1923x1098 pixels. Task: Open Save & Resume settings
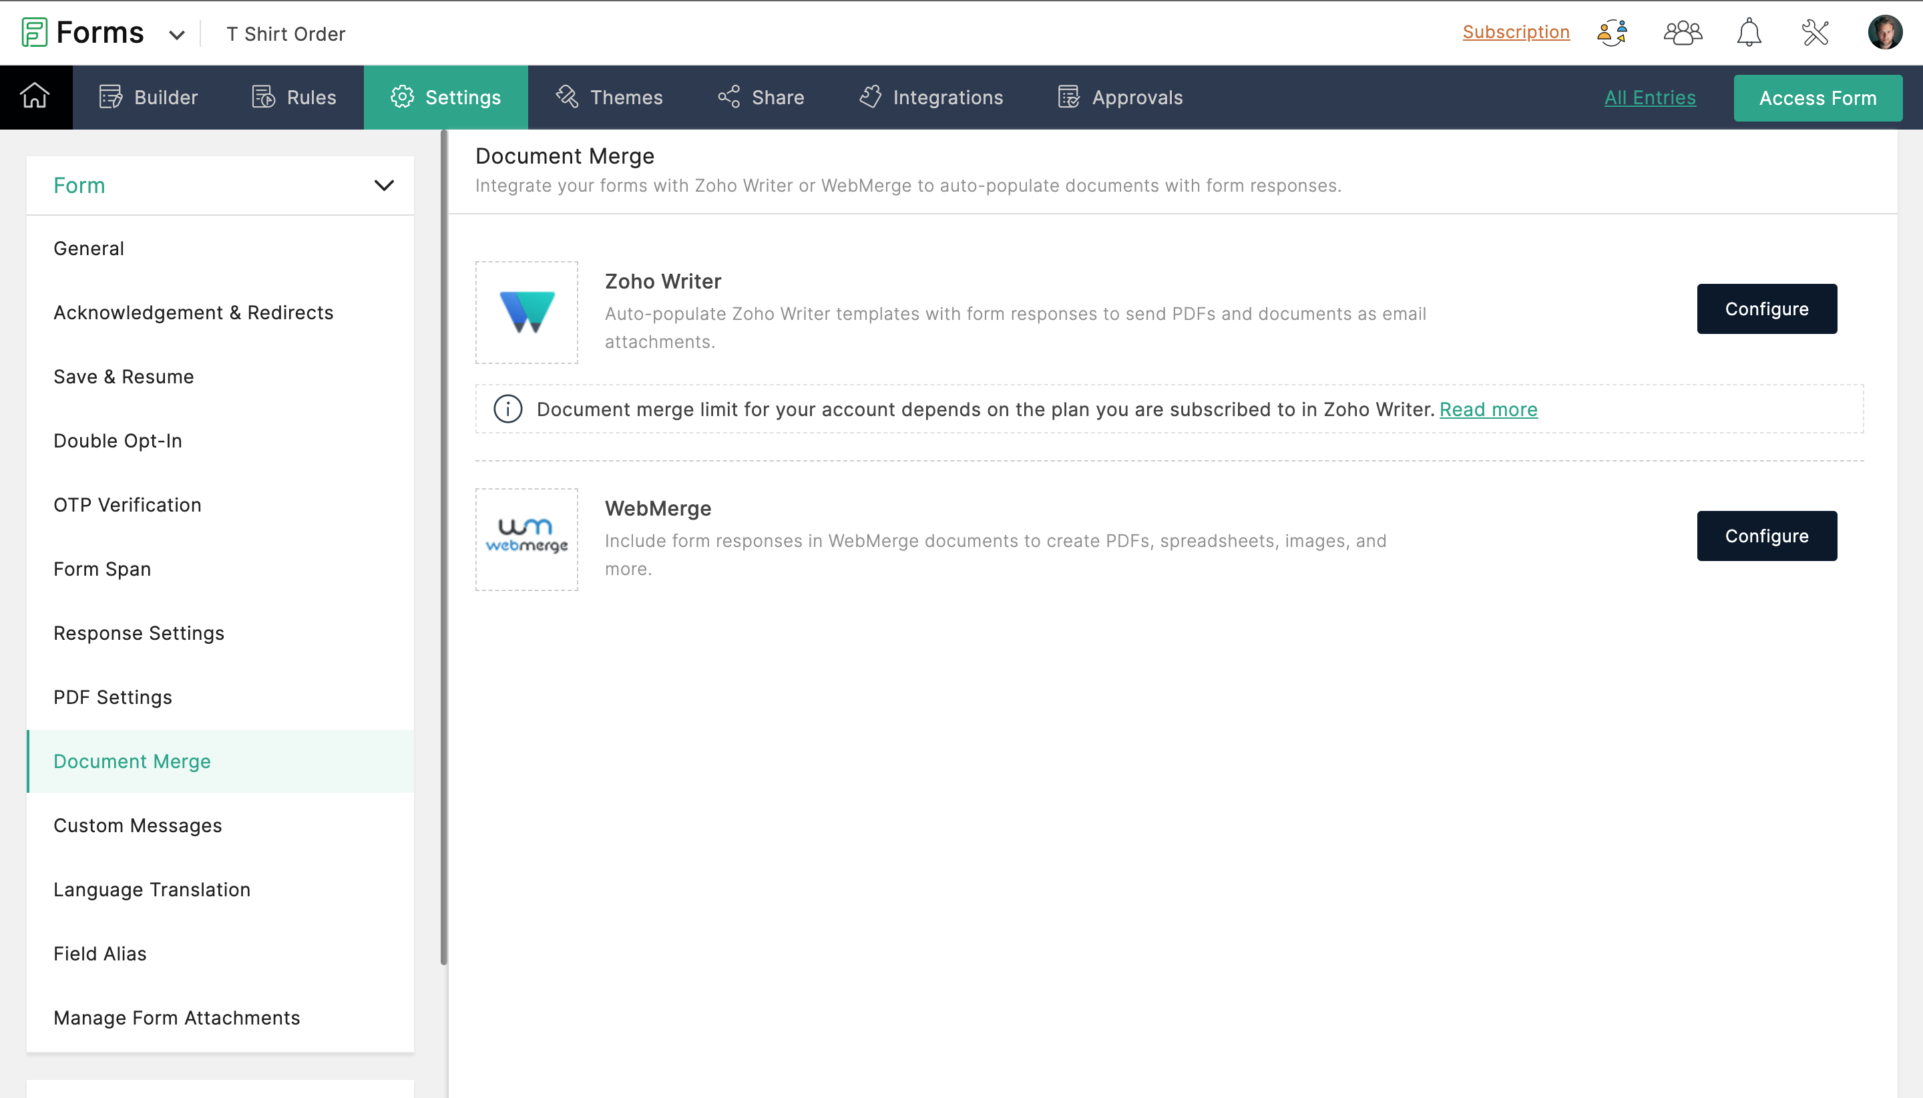220,376
